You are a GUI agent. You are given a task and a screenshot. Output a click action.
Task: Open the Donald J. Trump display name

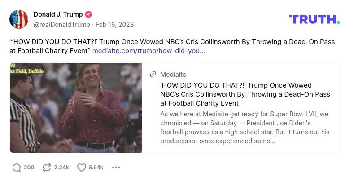(x=58, y=14)
